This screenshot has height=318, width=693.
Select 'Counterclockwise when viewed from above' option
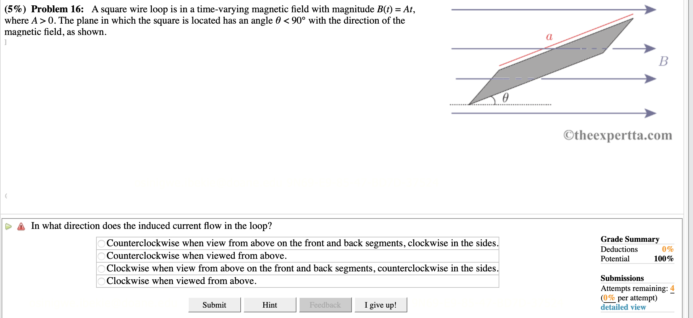point(101,256)
